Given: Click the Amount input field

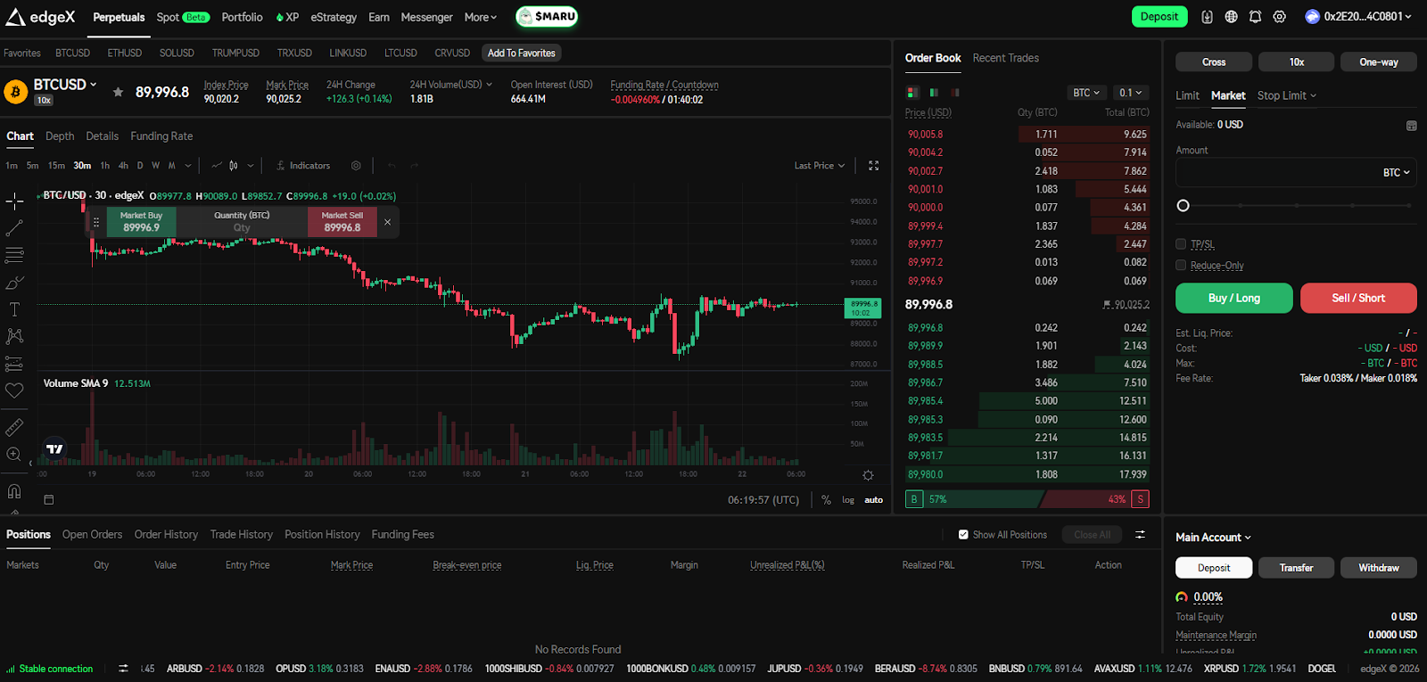Looking at the screenshot, I should pos(1296,172).
